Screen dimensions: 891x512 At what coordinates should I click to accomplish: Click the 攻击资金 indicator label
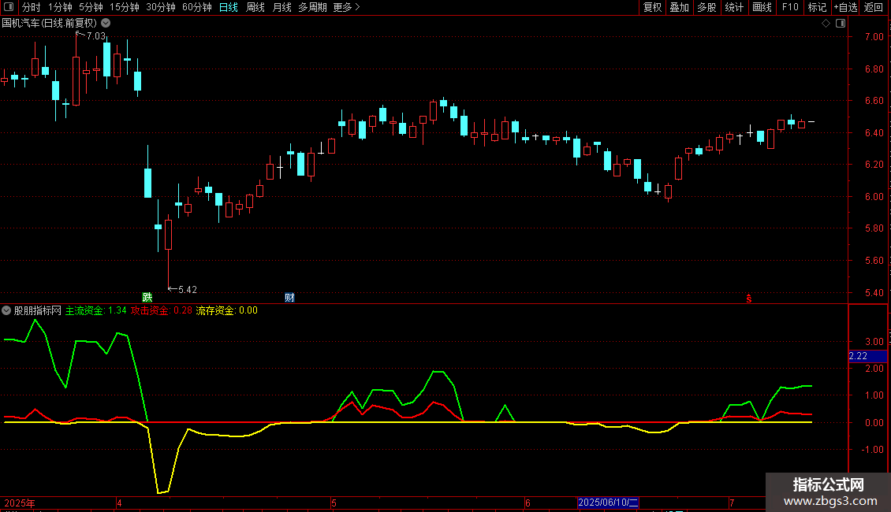click(x=162, y=310)
